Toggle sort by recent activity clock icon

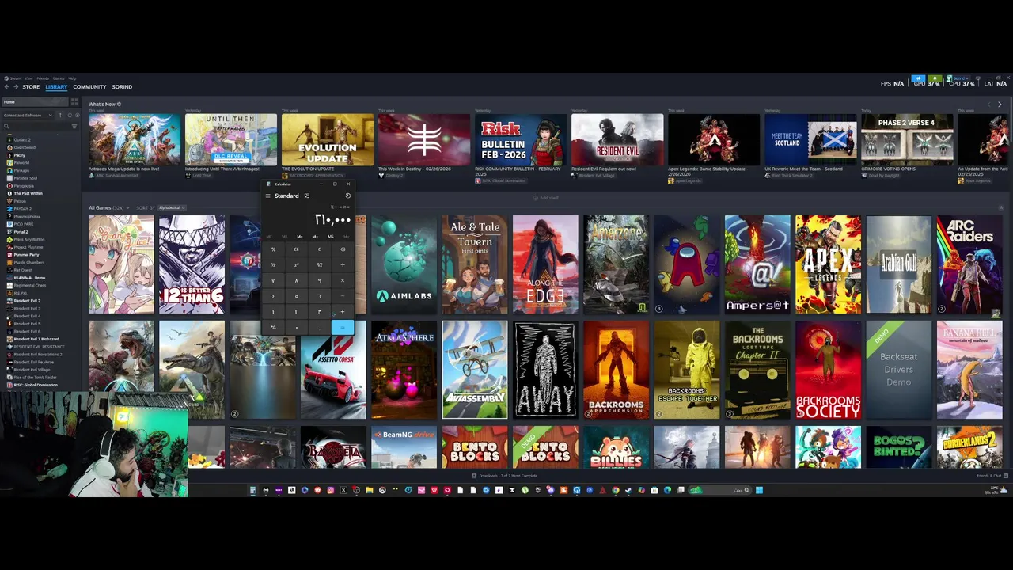point(70,115)
